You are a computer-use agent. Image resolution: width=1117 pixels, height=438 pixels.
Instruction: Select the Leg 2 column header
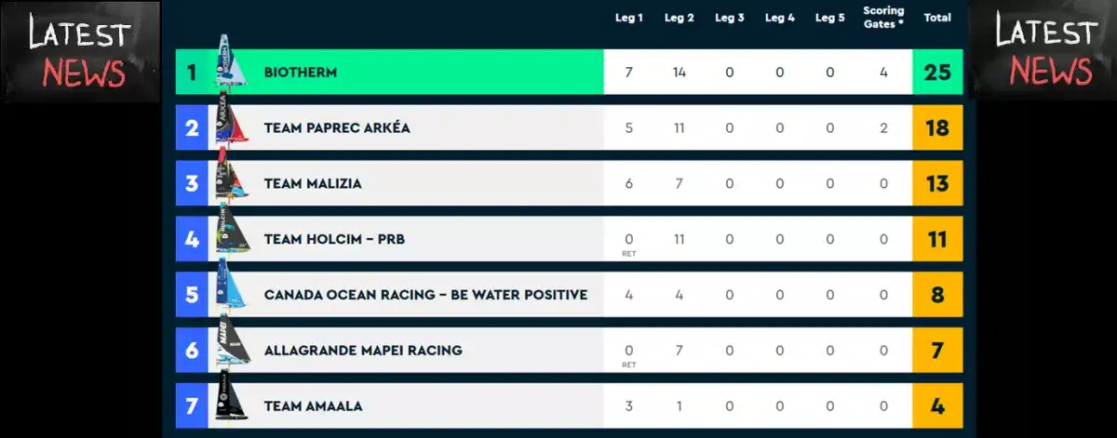[x=680, y=18]
